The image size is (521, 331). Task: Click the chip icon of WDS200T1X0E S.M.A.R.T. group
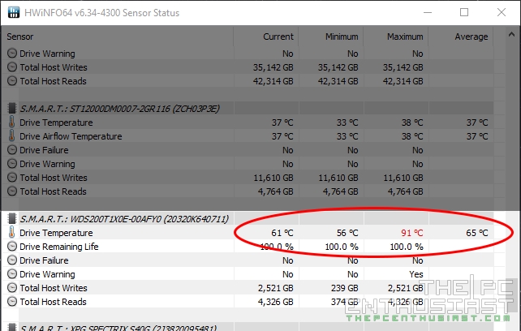[x=12, y=219]
